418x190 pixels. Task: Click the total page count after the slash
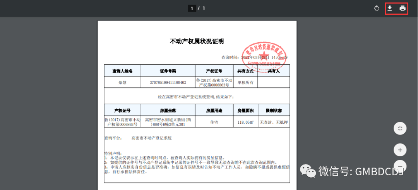pyautogui.click(x=204, y=8)
